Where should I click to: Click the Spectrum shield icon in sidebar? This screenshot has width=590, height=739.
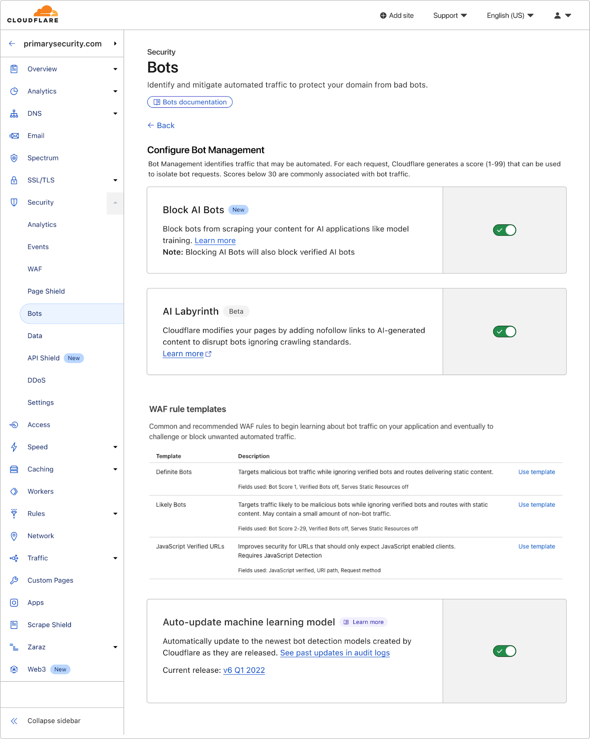coord(14,158)
